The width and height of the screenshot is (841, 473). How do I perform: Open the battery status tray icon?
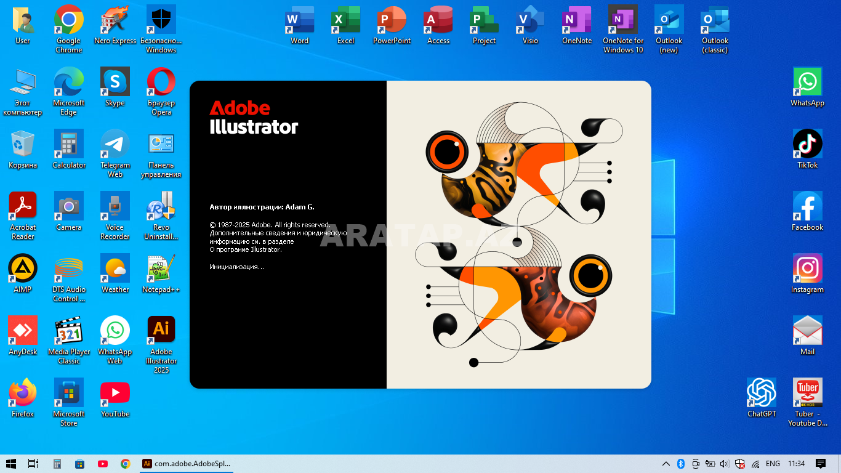710,464
